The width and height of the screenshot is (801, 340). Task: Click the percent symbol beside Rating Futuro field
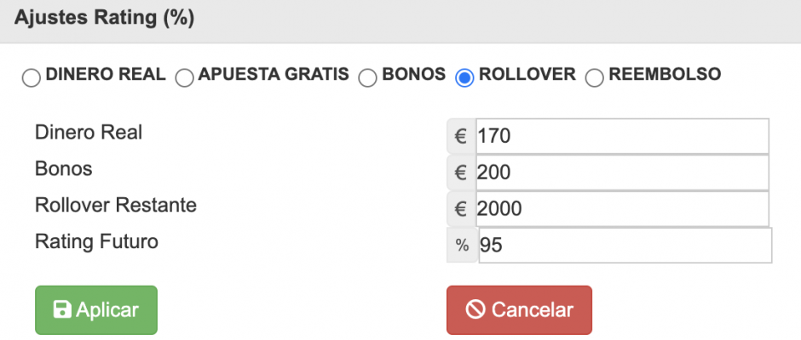[x=463, y=246]
